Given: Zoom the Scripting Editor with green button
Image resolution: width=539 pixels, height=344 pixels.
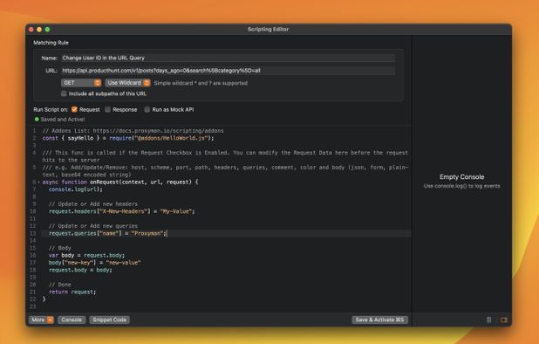Looking at the screenshot, I should tap(47, 30).
